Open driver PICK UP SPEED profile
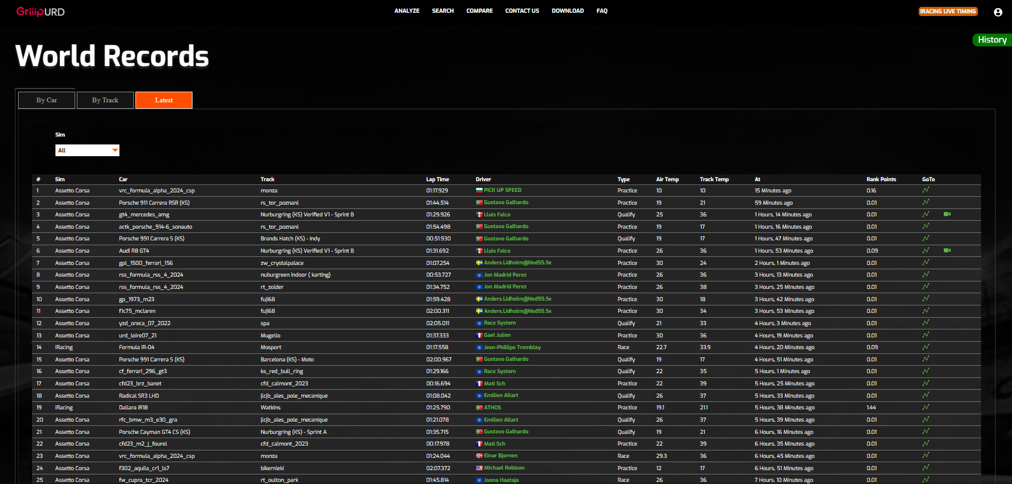The height and width of the screenshot is (484, 1012). pyautogui.click(x=502, y=190)
